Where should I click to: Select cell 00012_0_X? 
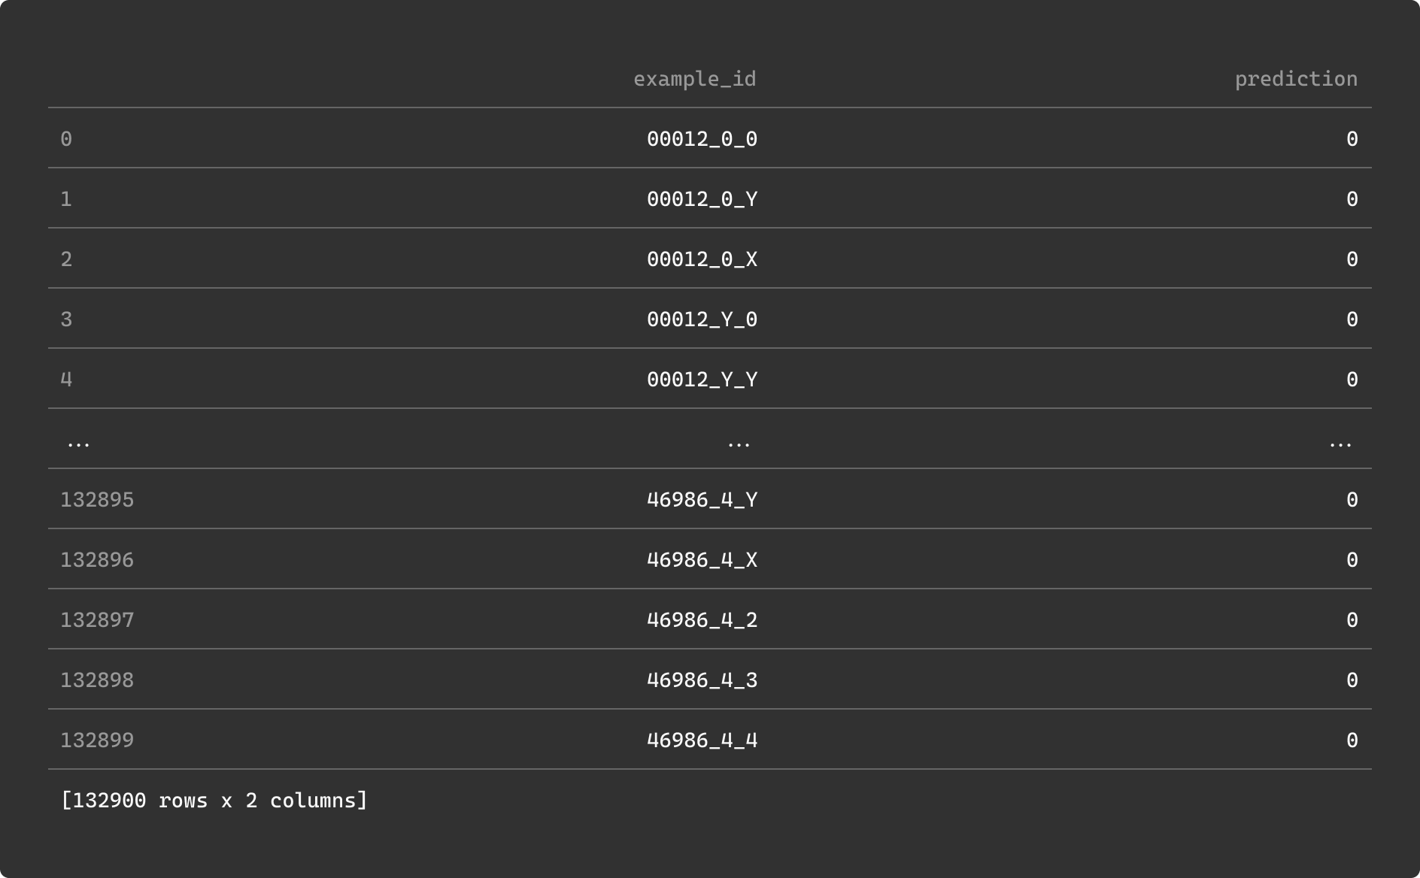tap(702, 259)
